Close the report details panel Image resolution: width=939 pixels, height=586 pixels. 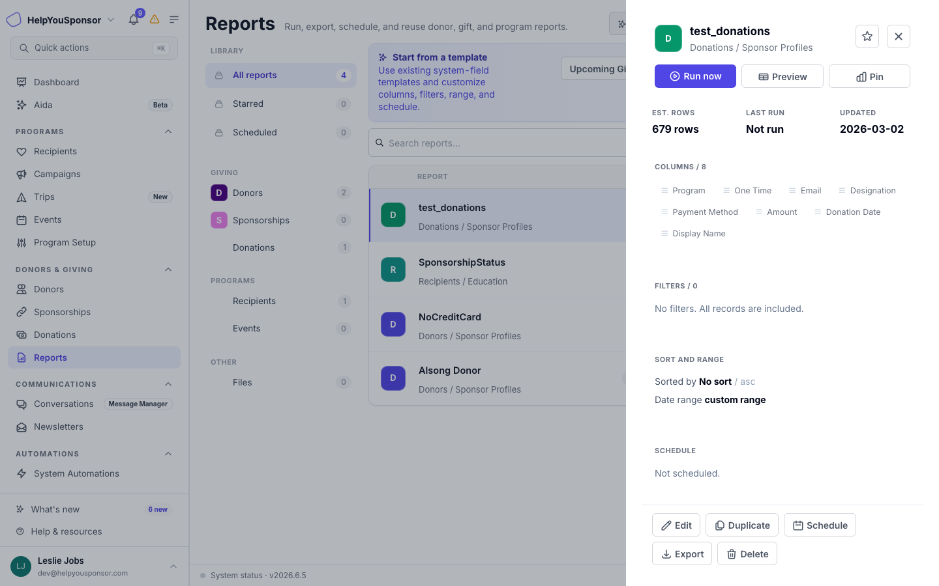[899, 36]
